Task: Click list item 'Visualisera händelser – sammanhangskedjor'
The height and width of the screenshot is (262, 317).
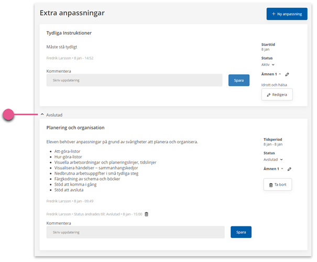Action: 96,168
